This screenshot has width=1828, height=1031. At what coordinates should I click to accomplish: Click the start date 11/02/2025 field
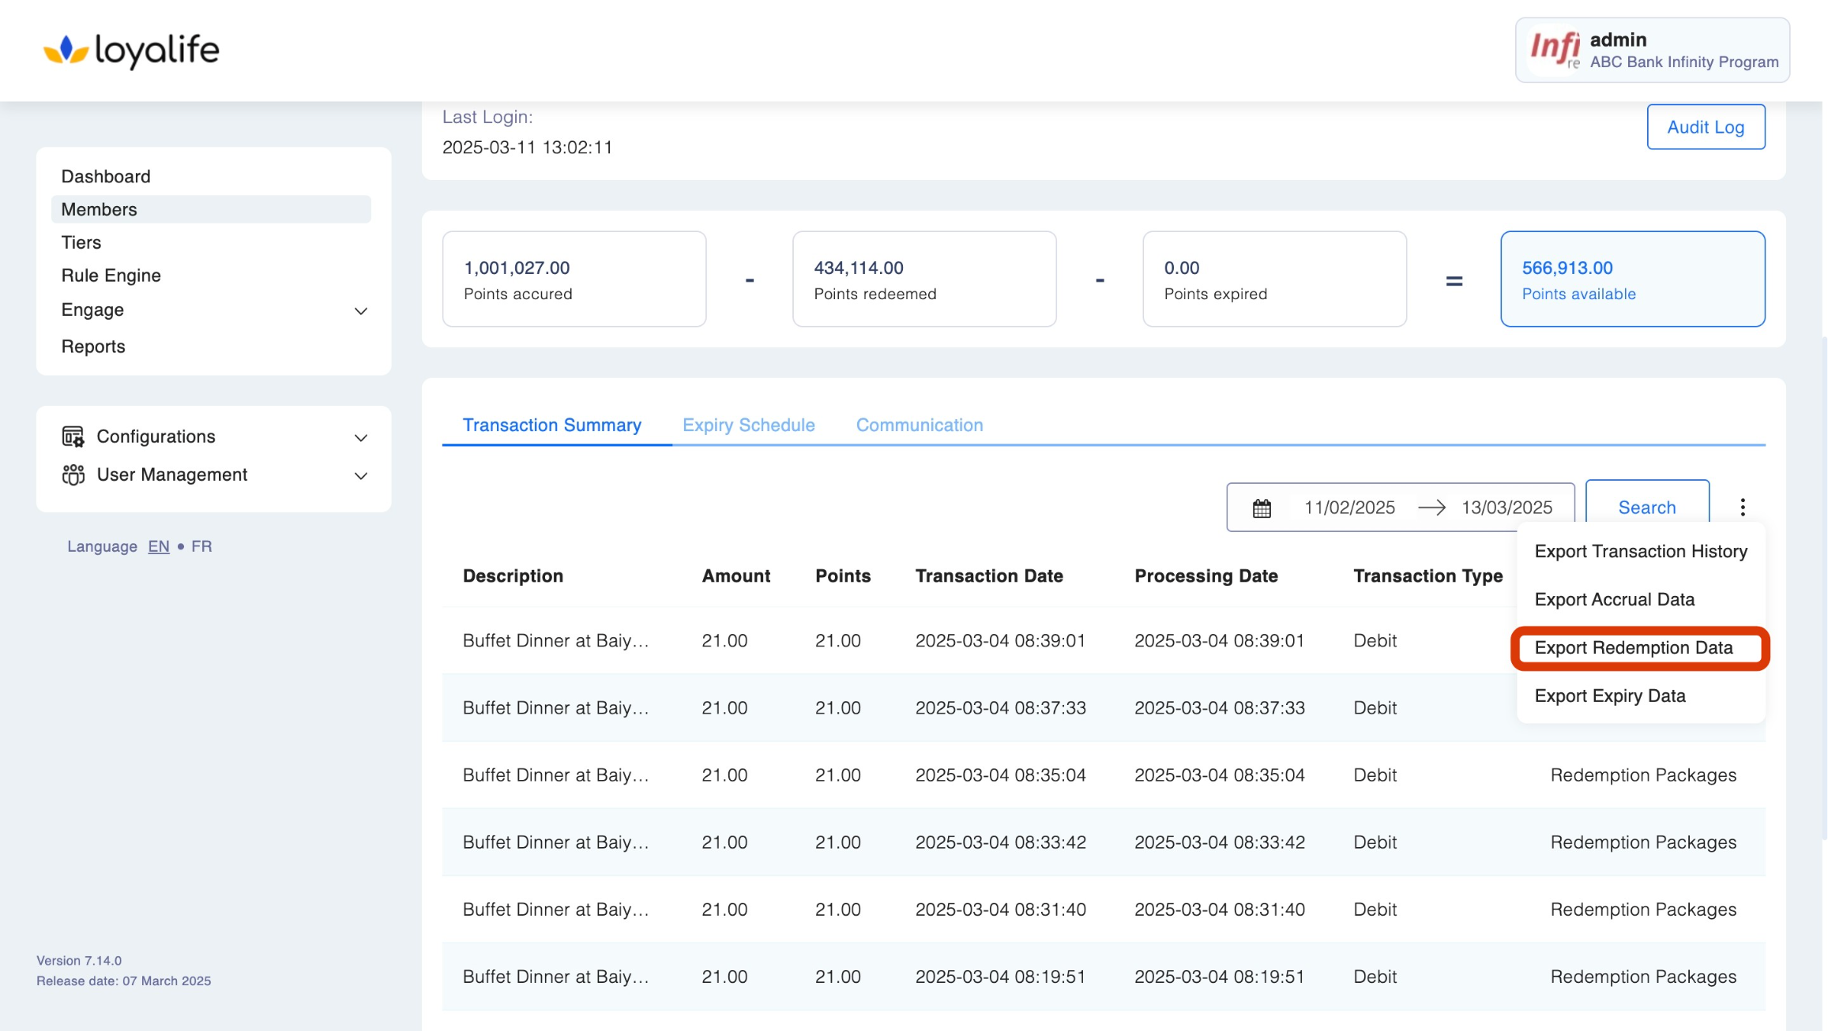(x=1348, y=508)
